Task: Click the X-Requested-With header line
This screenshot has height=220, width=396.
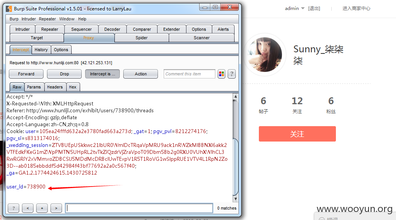Action: tap(50, 104)
